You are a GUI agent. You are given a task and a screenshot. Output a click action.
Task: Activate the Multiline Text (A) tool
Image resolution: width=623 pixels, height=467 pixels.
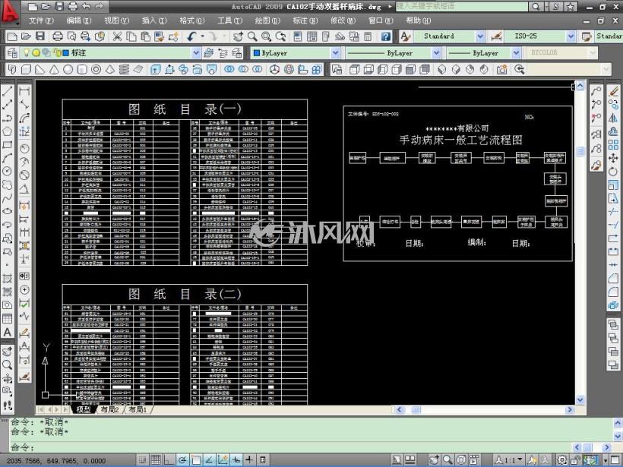click(7, 332)
